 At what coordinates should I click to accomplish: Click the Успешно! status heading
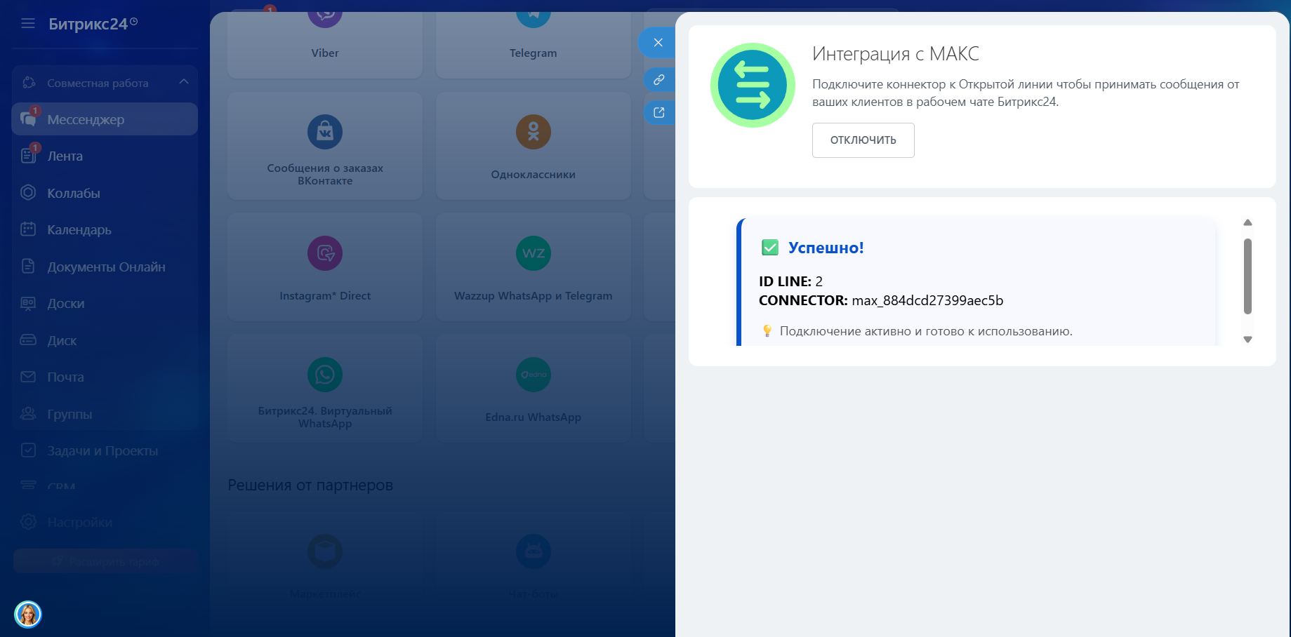click(x=826, y=248)
